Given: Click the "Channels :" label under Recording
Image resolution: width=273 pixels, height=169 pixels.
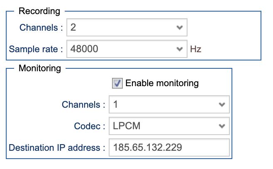Looking at the screenshot, I should coord(41,28).
